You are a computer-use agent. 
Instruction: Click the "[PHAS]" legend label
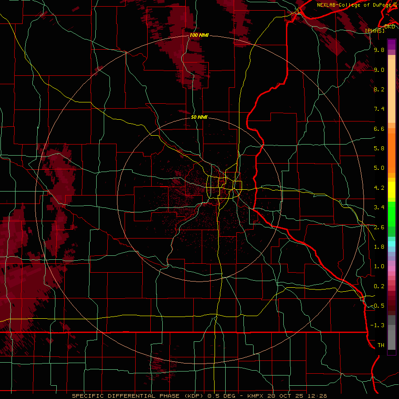pyautogui.click(x=375, y=31)
